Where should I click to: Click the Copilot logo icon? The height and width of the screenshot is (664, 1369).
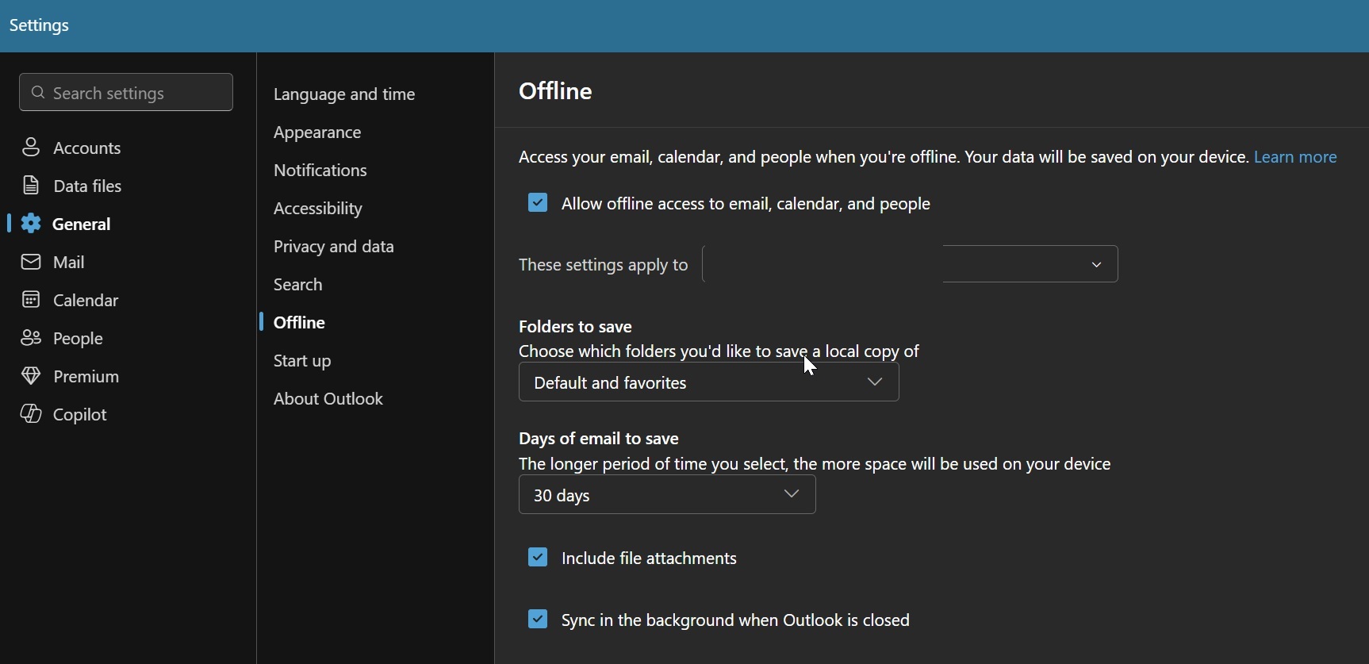coord(31,414)
